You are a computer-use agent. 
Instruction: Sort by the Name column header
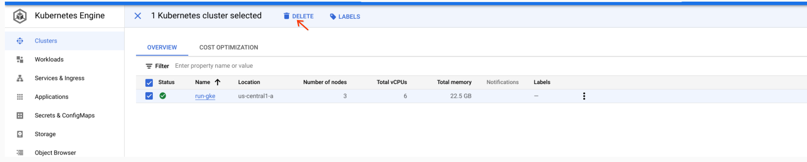tap(203, 82)
